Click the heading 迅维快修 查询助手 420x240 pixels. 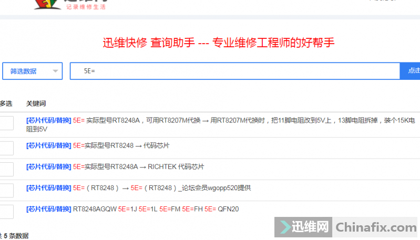[x=149, y=43]
